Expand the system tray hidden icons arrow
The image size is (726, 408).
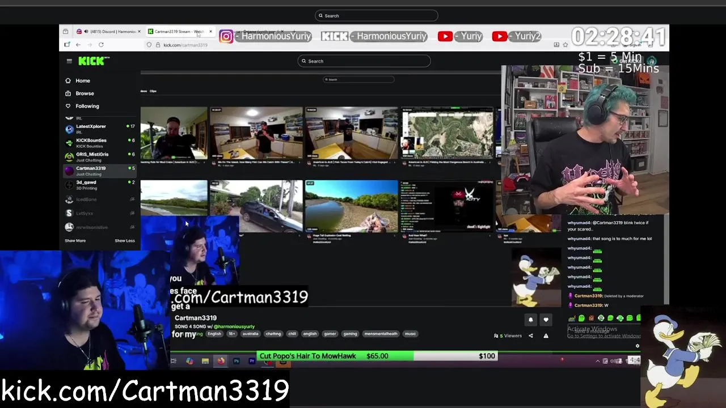(597, 361)
